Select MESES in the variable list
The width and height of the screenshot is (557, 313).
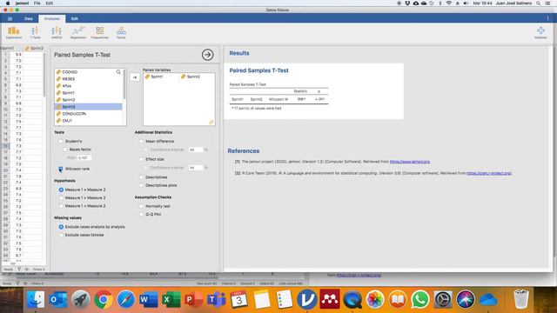pos(89,79)
